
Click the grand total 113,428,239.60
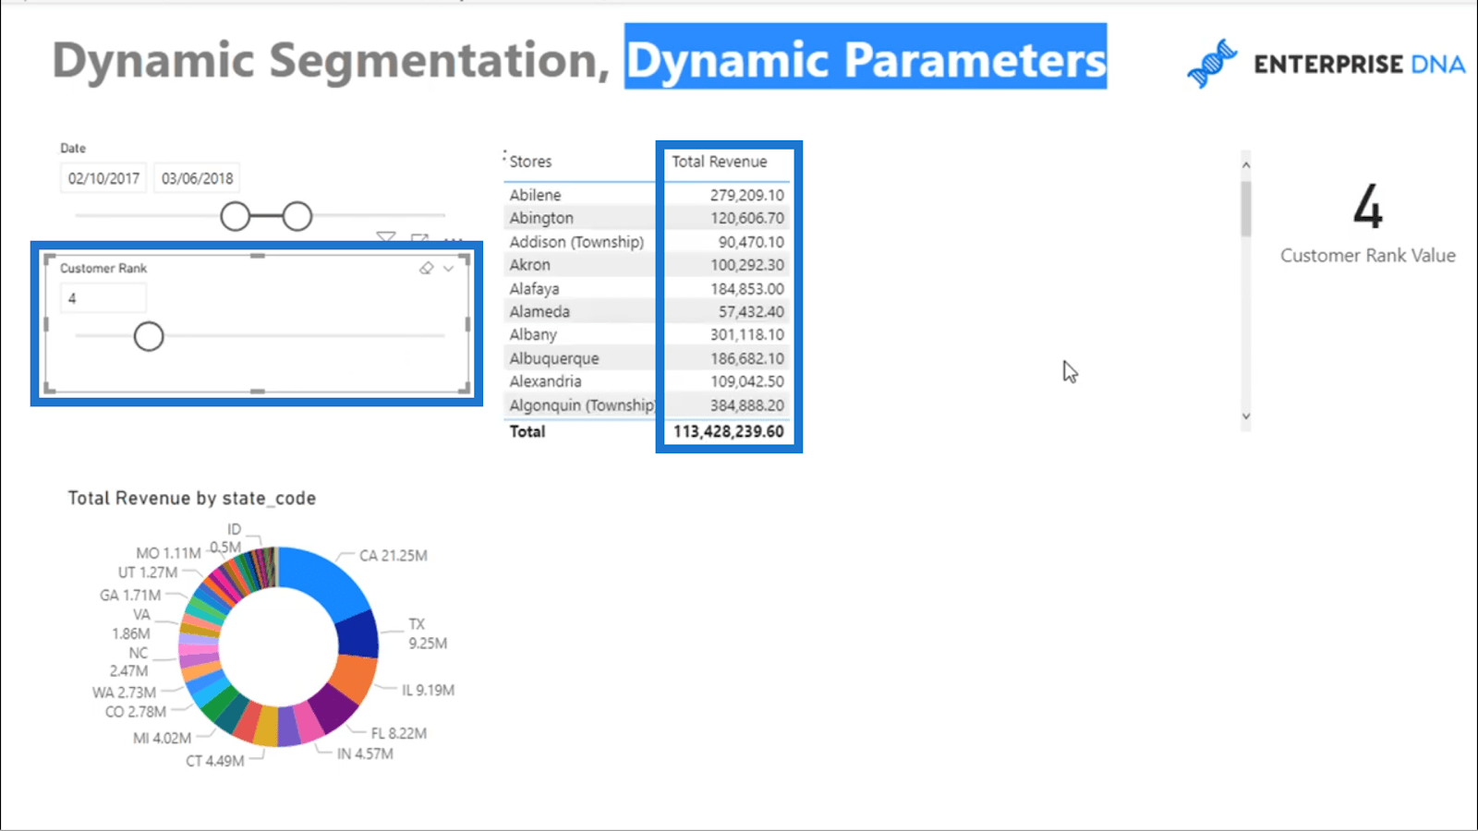(x=728, y=431)
